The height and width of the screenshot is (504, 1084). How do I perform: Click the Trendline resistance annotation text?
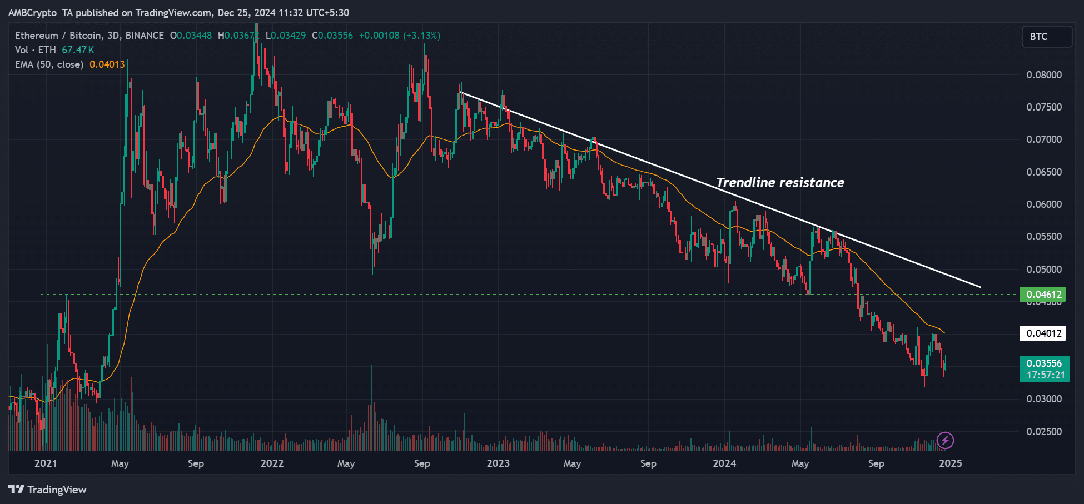click(780, 183)
